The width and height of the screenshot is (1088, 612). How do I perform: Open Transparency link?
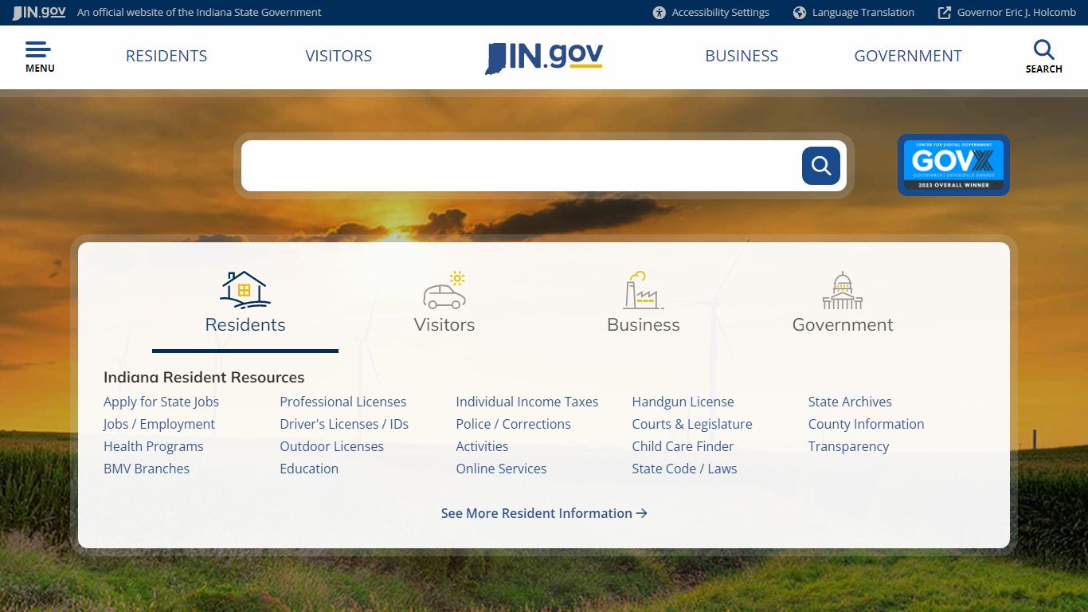(x=848, y=446)
